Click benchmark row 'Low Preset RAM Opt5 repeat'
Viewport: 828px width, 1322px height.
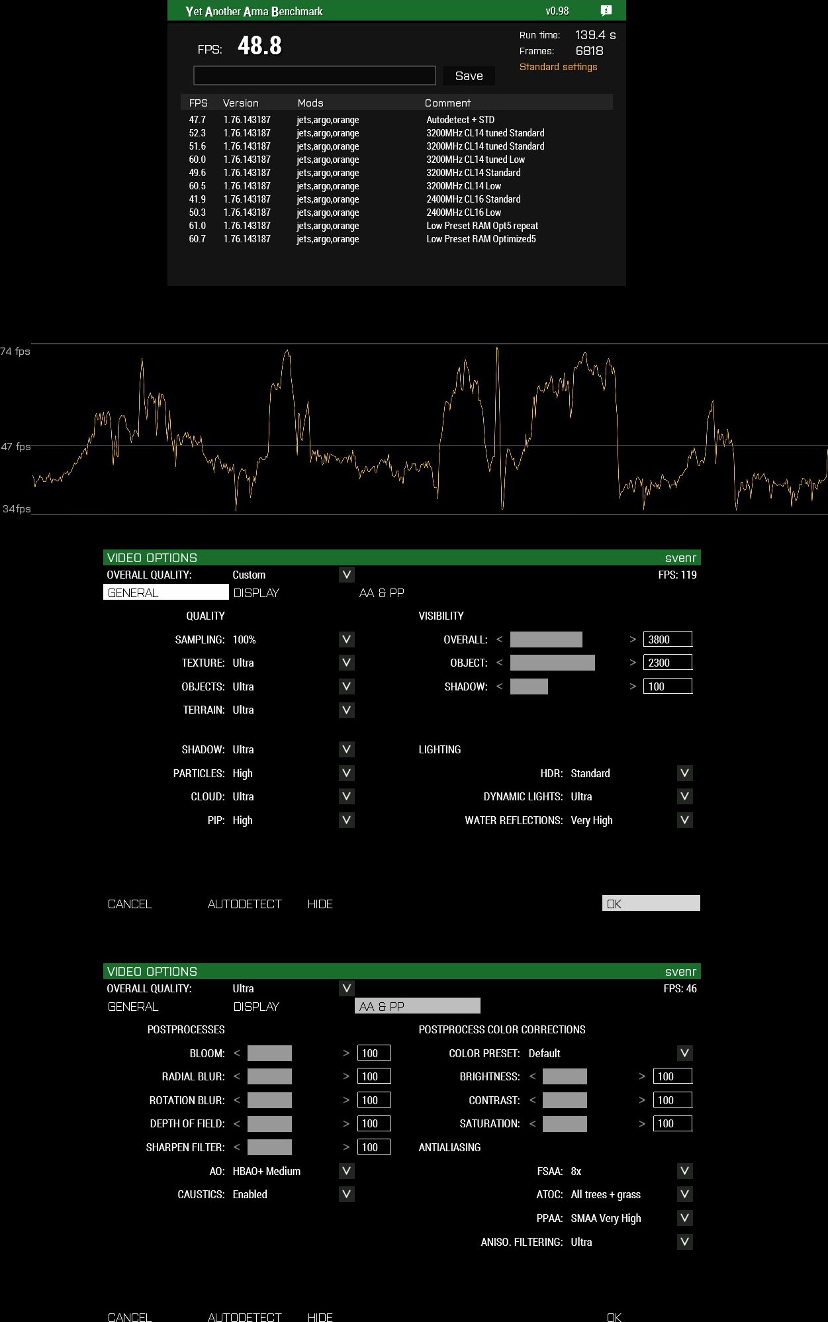[x=396, y=226]
